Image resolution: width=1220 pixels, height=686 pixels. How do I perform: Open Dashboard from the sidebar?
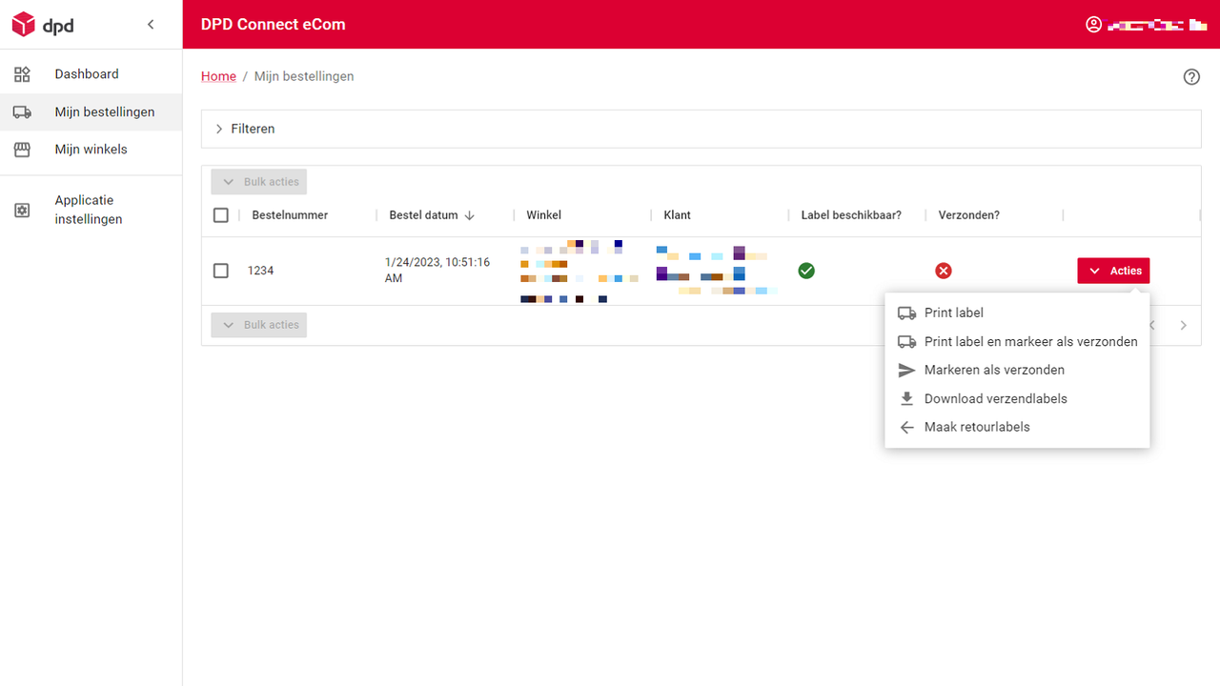coord(87,73)
